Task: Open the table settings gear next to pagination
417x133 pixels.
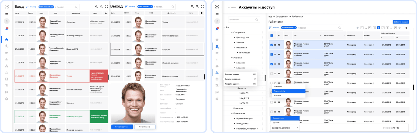Action: pos(407,28)
